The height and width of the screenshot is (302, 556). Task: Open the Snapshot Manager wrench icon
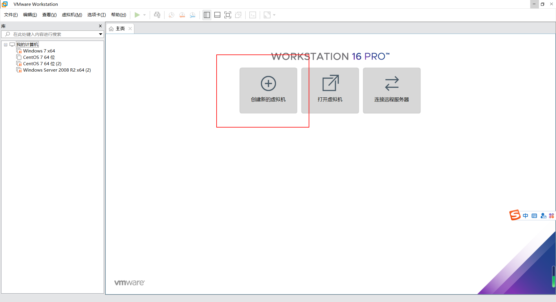coord(192,15)
